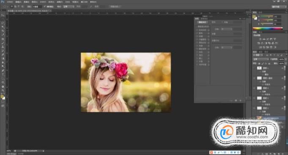Open the workspace switcher dropdown
The image size is (288, 155).
[279, 7]
